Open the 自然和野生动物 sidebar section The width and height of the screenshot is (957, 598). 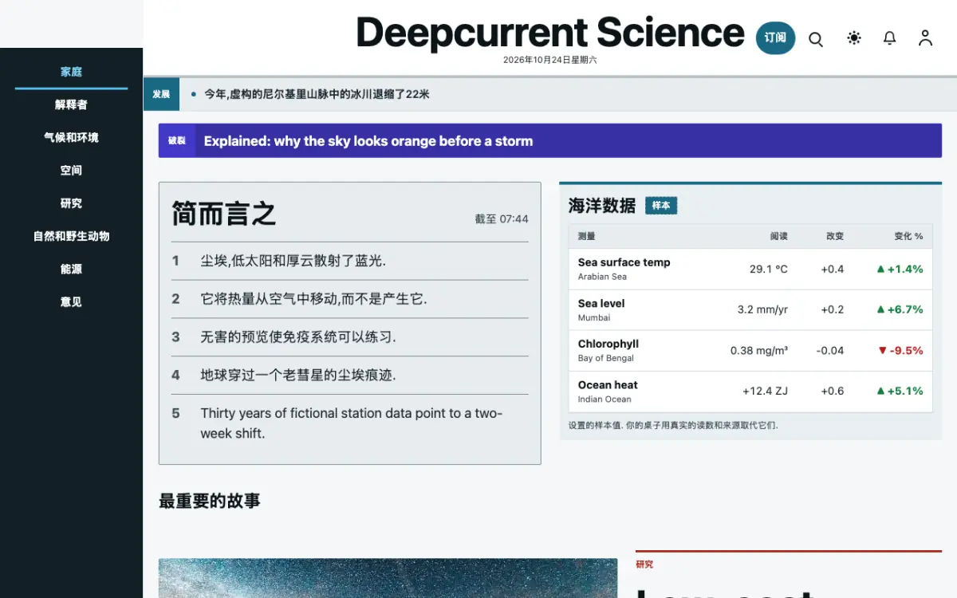[71, 236]
